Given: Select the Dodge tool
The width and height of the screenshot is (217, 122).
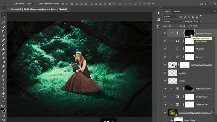Looking at the screenshot, I should point(3,71).
